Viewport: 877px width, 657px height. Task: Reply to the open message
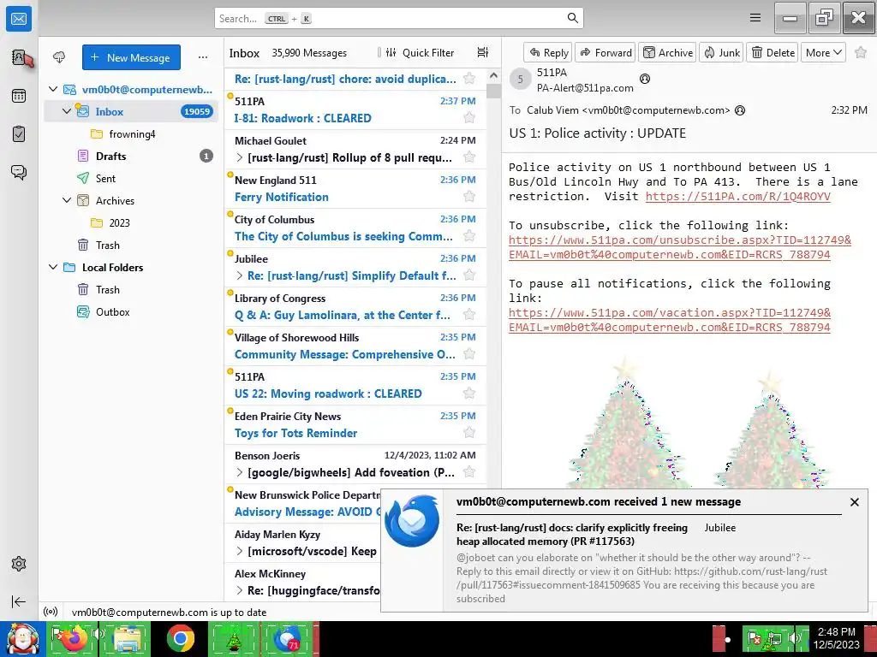click(548, 52)
